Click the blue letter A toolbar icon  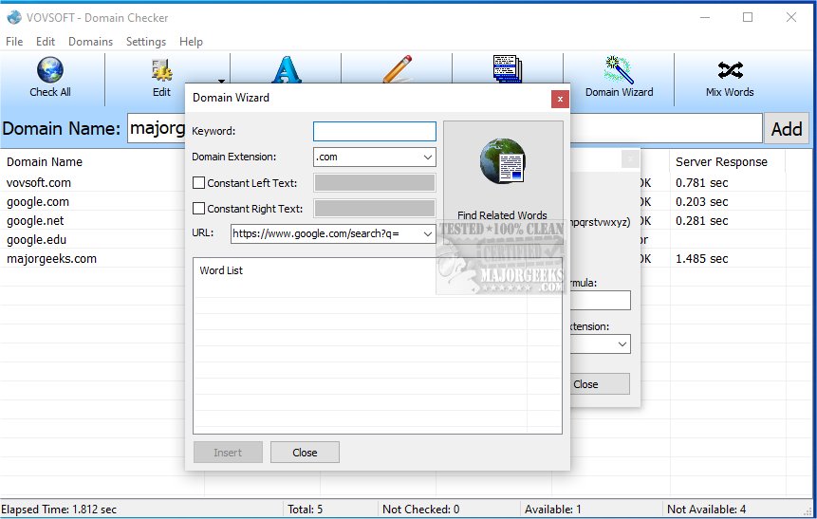pos(287,69)
